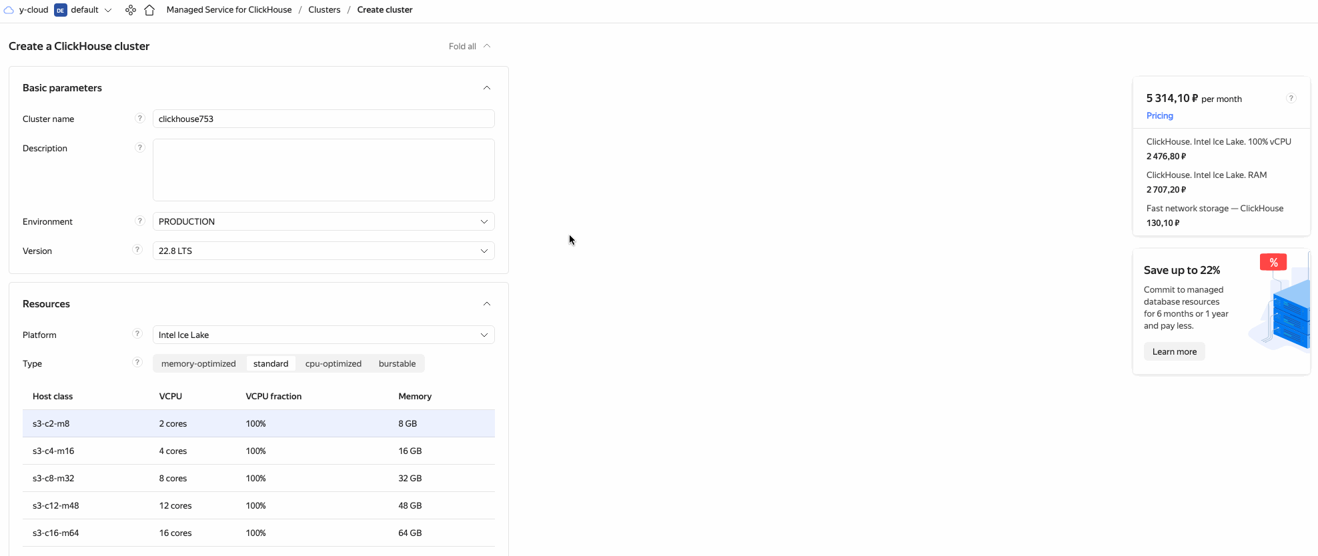Select host class s3-c16-m64 row
Viewport: 1318px width, 556px height.
259,533
